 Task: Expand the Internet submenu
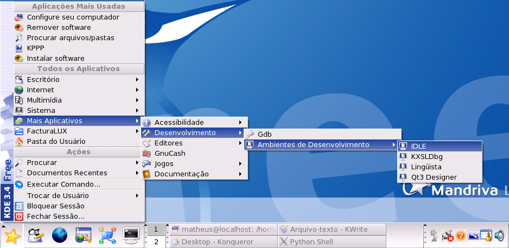79,90
